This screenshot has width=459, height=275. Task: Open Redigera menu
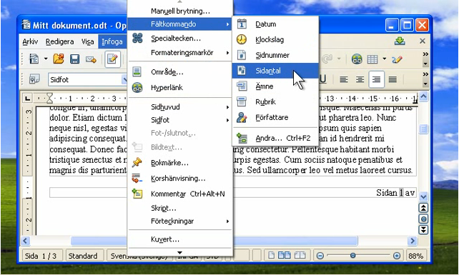pos(60,42)
